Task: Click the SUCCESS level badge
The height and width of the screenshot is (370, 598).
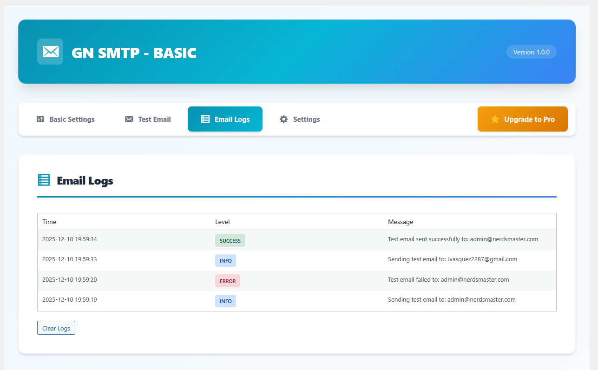Action: point(230,240)
